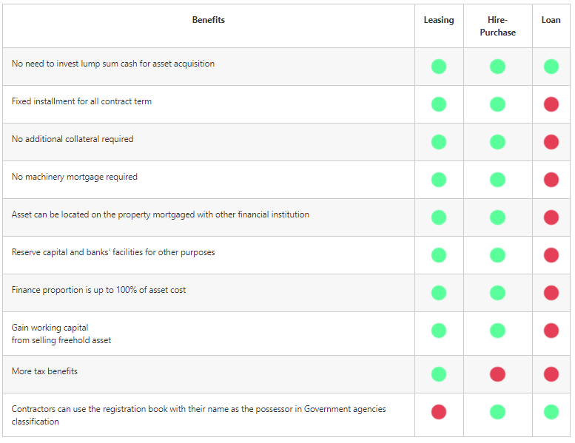575x443 pixels.
Task: Select the green Leasing dot for More tax benefits
Action: [x=439, y=374]
